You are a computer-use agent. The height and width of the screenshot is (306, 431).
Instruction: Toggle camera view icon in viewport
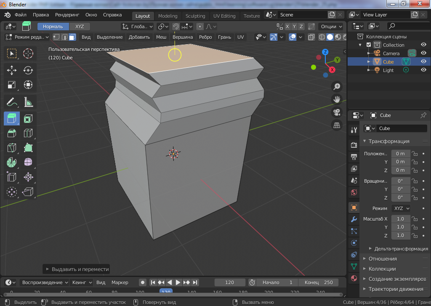(x=337, y=112)
